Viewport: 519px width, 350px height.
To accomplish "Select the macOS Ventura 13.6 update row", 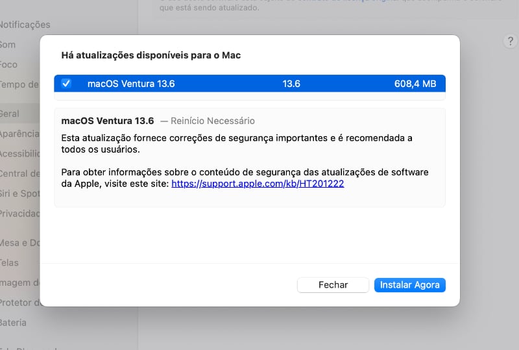I will click(259, 84).
